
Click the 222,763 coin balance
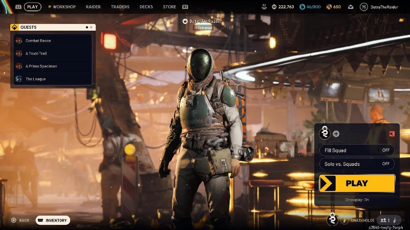point(286,7)
